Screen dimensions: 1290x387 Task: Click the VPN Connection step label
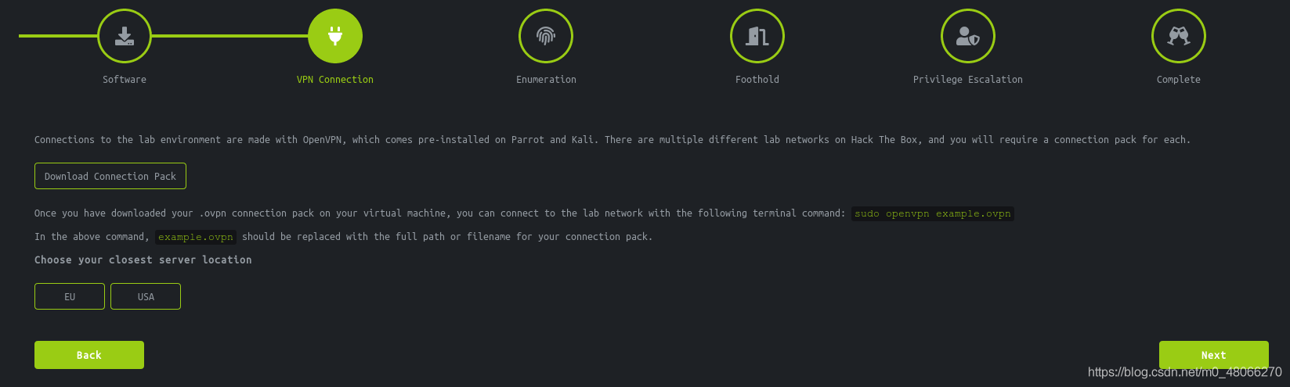(x=335, y=80)
